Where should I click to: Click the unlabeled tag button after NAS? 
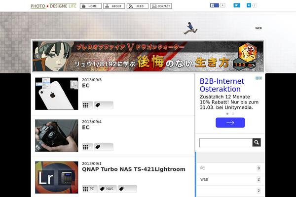pos(127,189)
